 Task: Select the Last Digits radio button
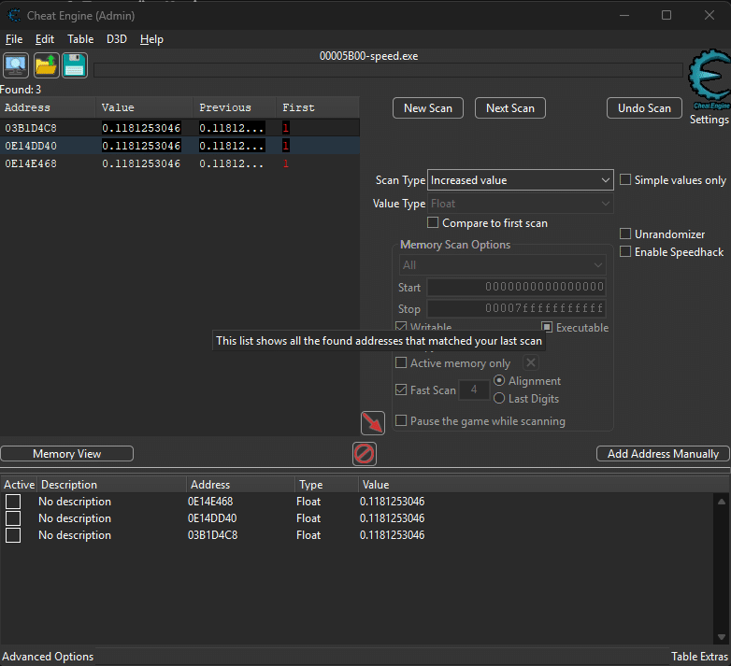(499, 399)
